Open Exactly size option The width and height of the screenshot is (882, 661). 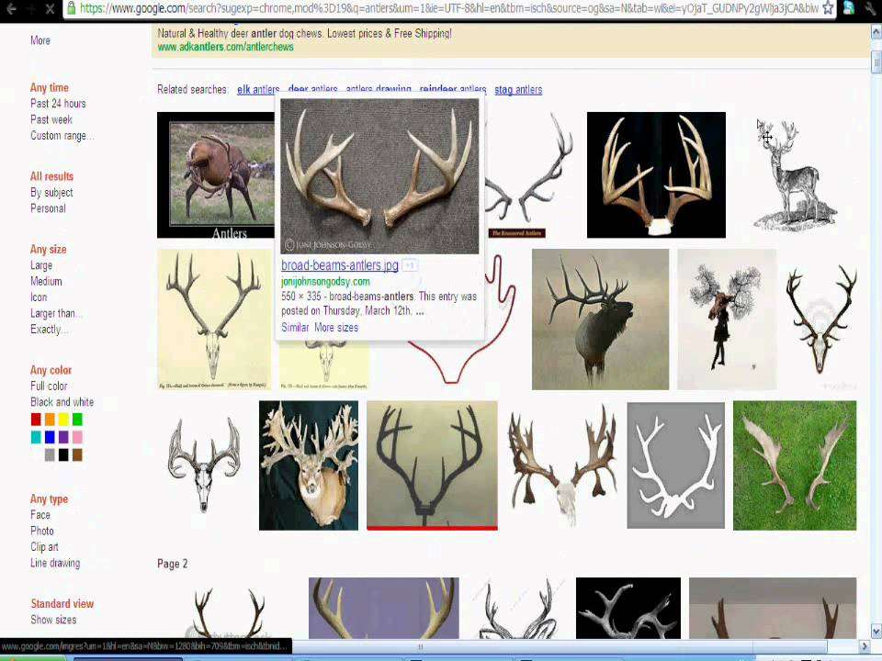click(x=49, y=330)
